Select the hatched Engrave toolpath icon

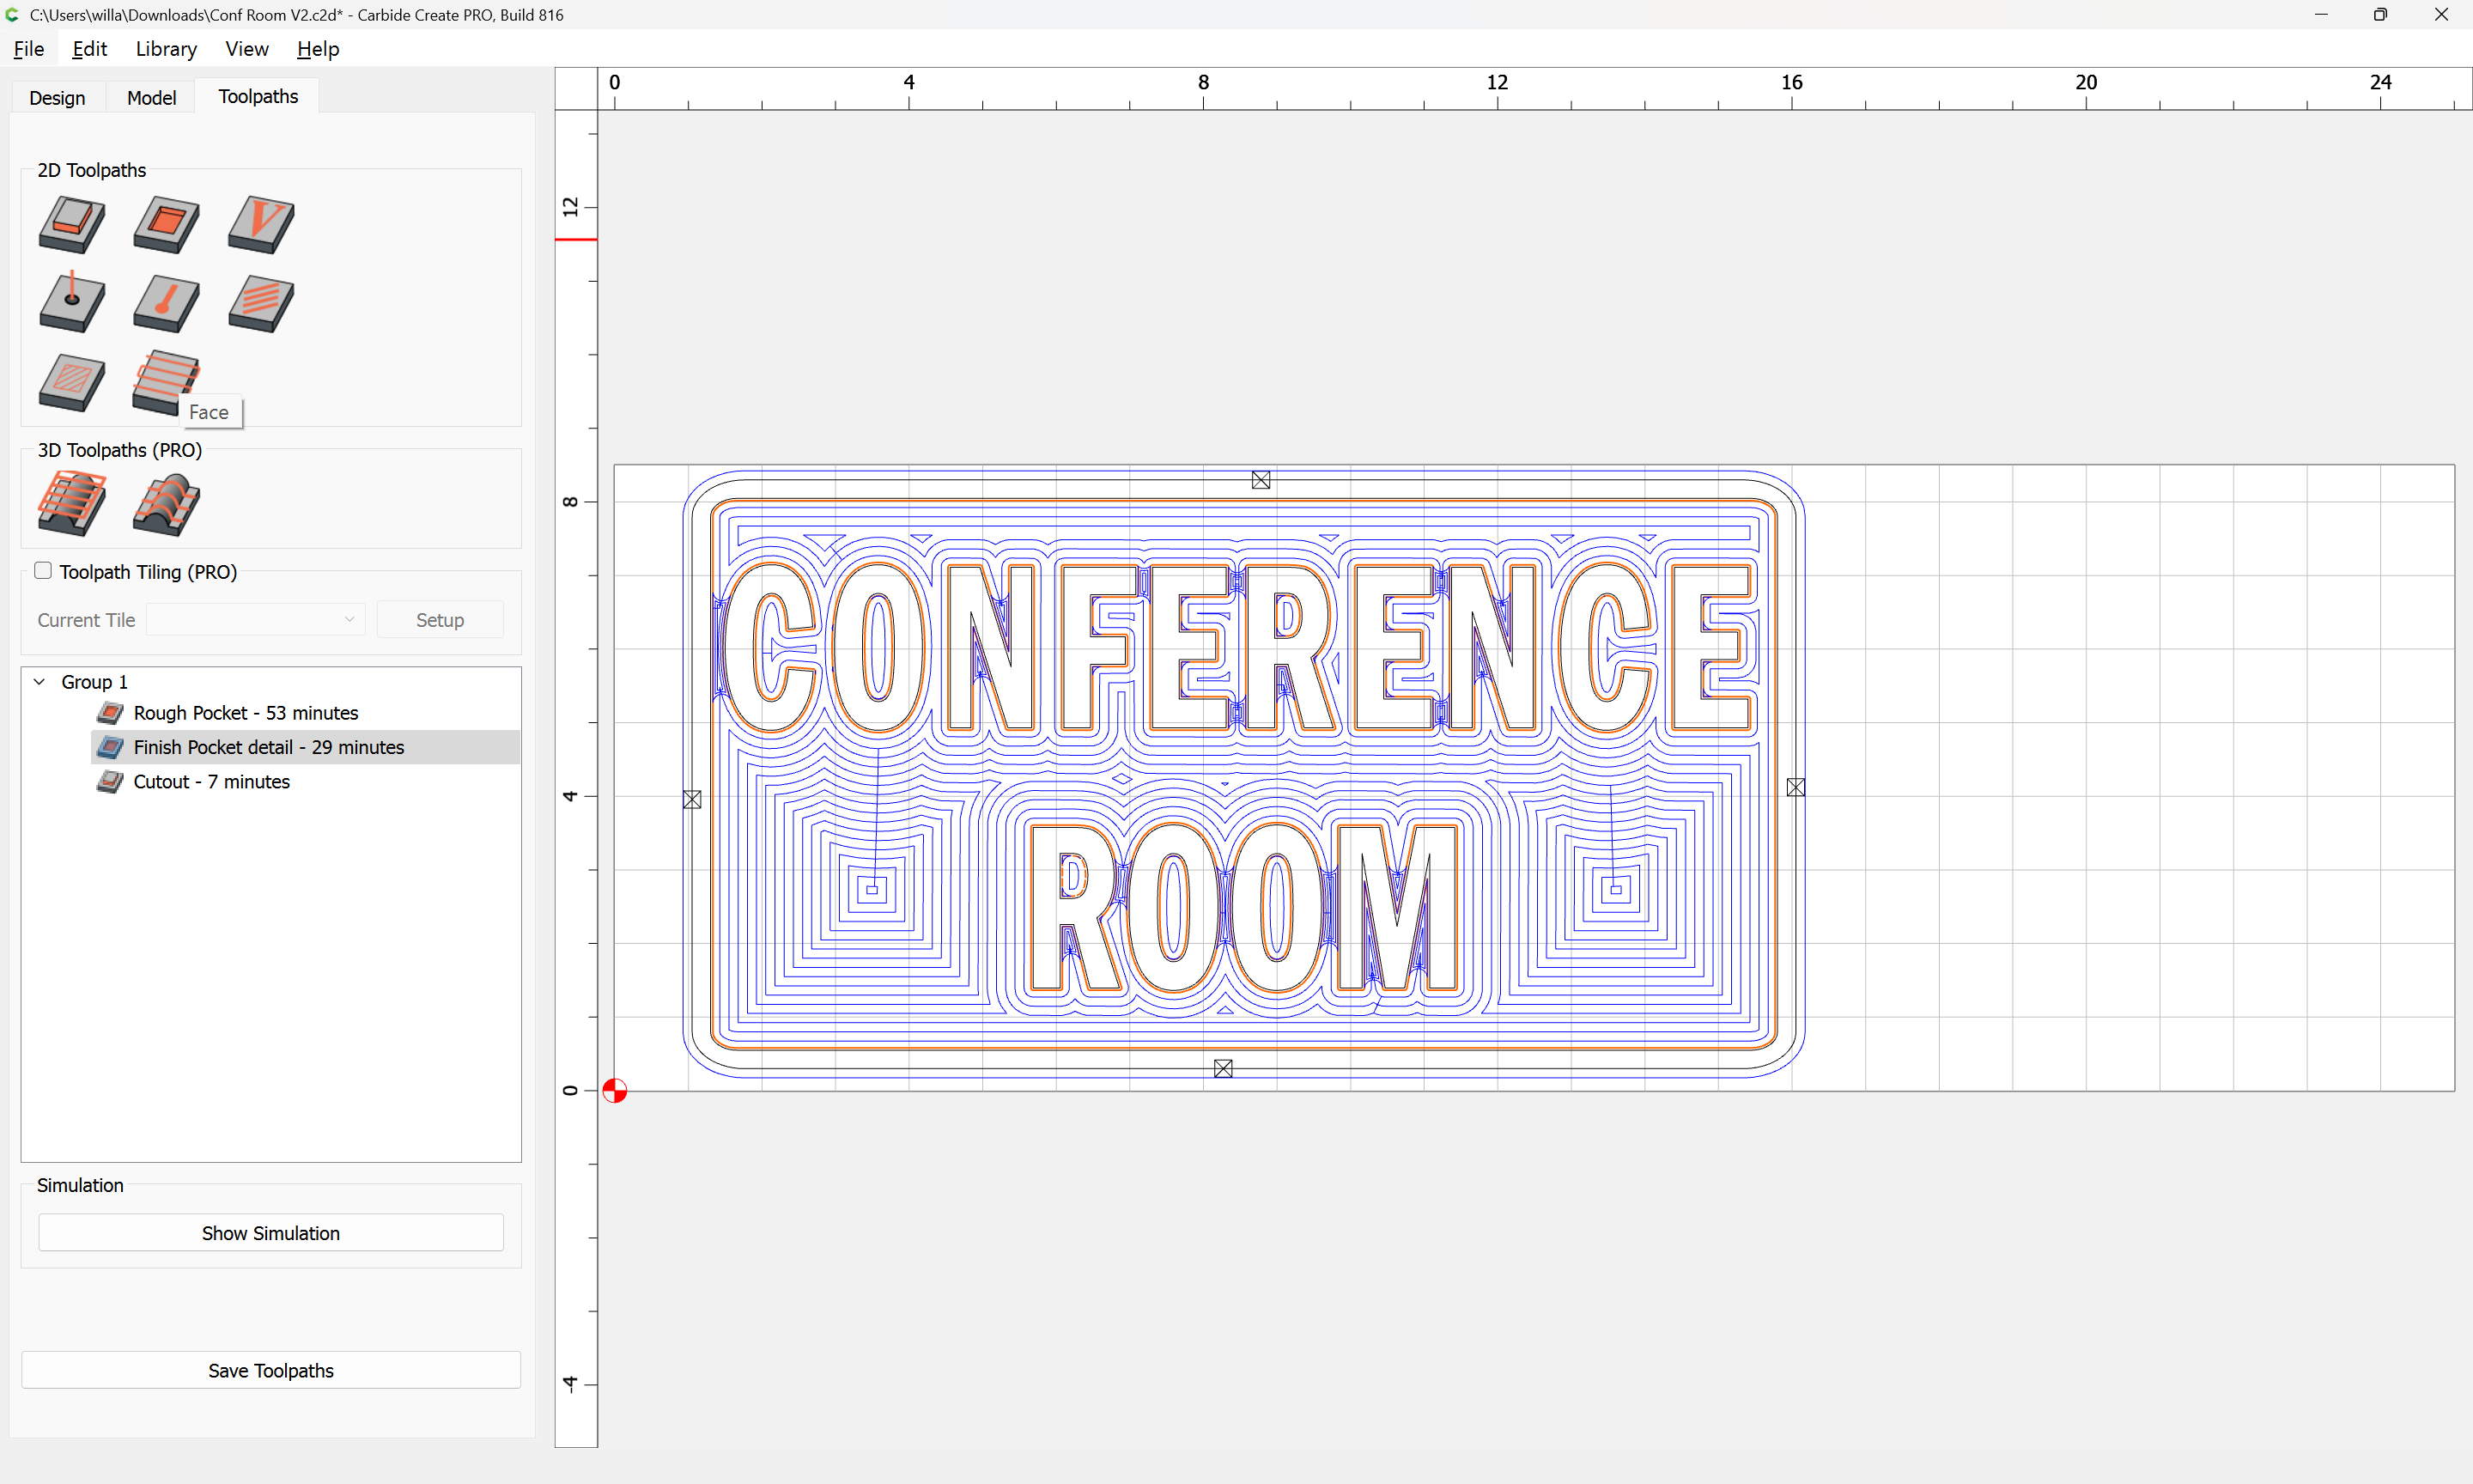tap(71, 382)
